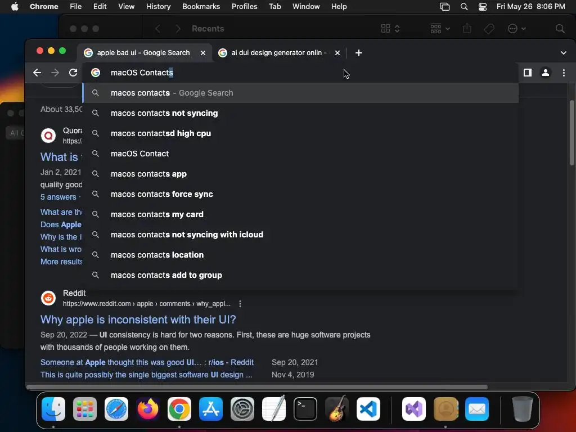Open the Apple menu
Viewport: 576px width, 432px height.
15,6
